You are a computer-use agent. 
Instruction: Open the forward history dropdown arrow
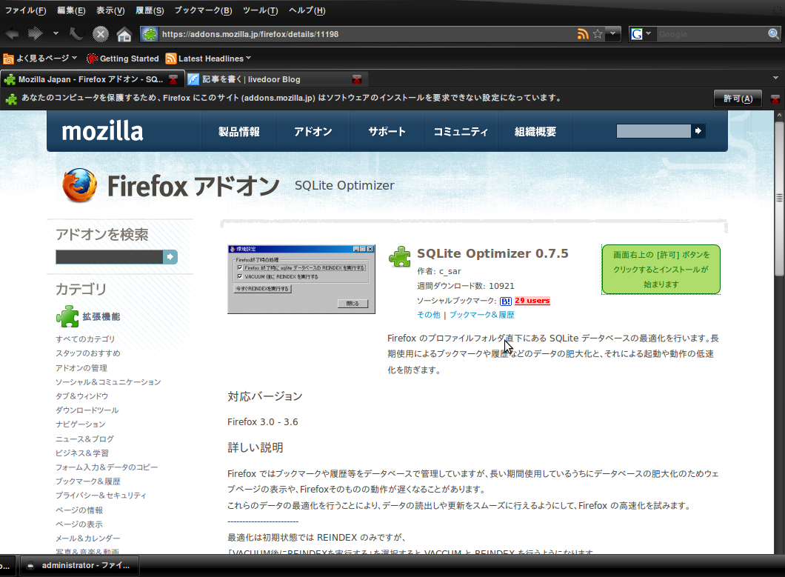(x=56, y=34)
